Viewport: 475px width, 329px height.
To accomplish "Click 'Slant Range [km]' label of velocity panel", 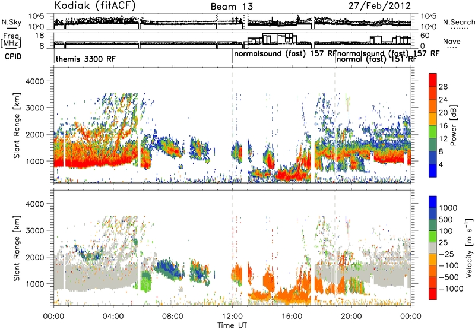I will [x=17, y=248].
